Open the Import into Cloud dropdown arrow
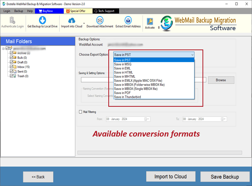The height and width of the screenshot is (186, 252). pyautogui.click(x=84, y=23)
